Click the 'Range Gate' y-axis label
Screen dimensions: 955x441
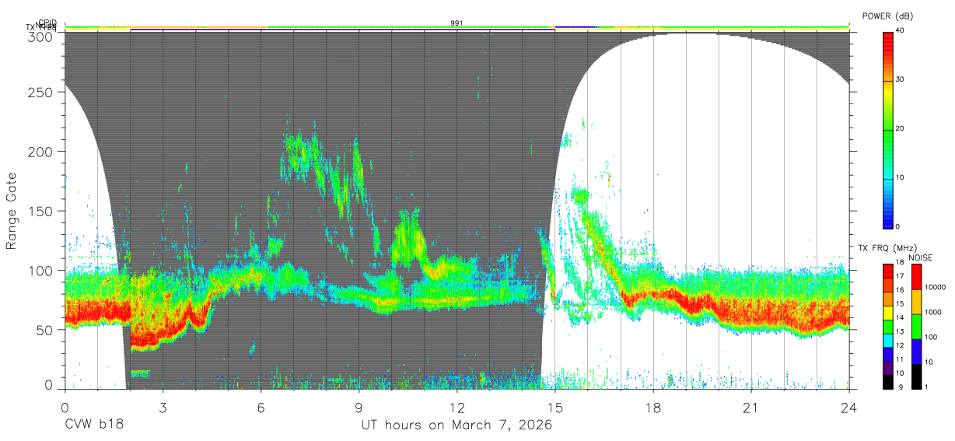click(x=12, y=211)
